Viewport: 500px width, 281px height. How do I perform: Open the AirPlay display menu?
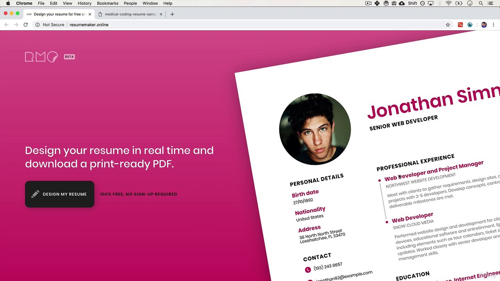click(x=430, y=3)
